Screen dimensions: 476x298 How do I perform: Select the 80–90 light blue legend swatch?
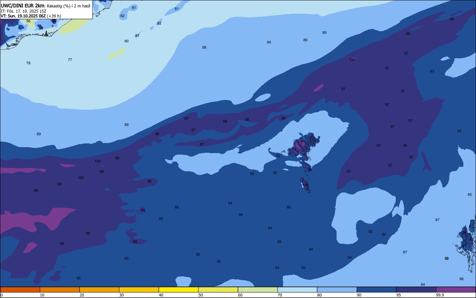click(337, 289)
